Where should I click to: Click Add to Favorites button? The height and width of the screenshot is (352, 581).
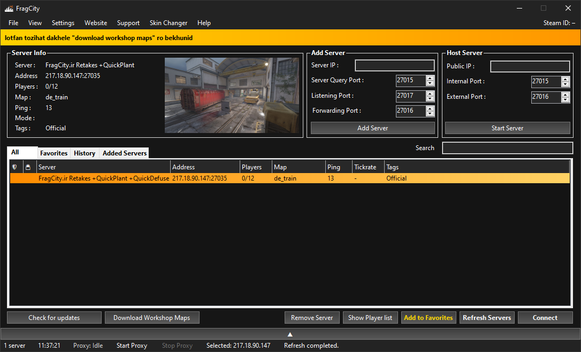[x=429, y=318]
